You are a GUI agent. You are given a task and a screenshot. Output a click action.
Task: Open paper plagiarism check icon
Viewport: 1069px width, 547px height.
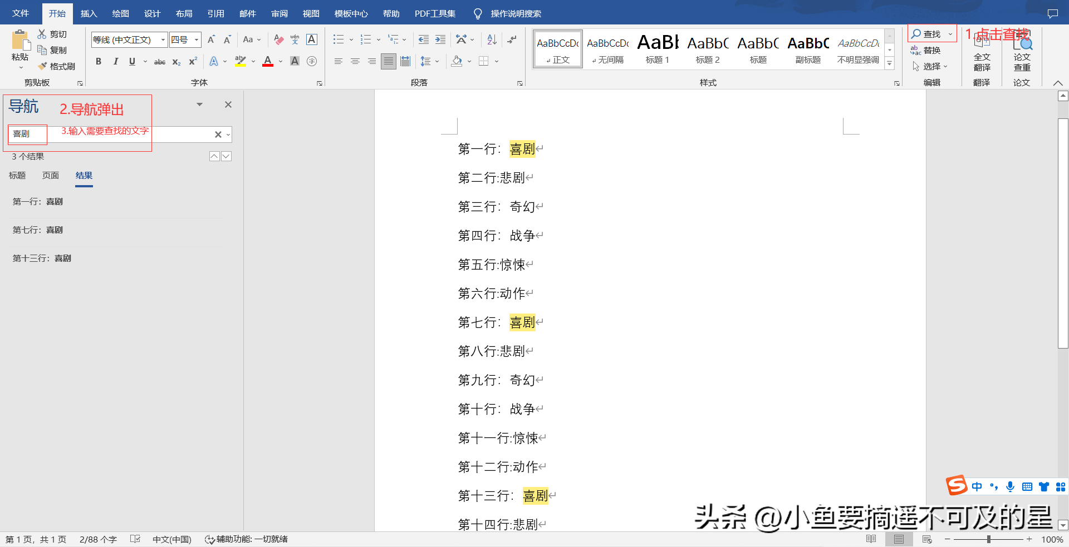click(1022, 51)
